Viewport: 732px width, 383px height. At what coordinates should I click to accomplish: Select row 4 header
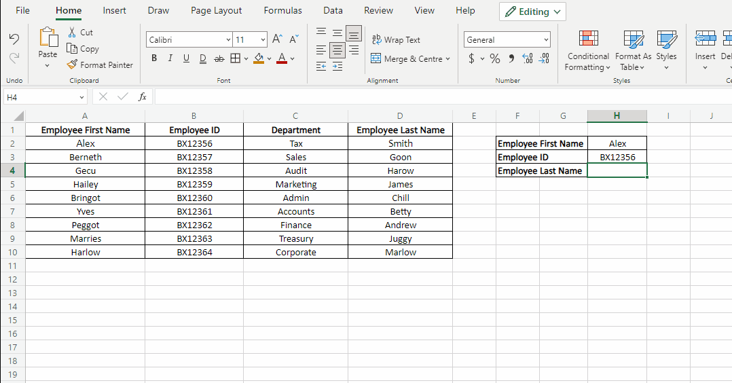[13, 170]
